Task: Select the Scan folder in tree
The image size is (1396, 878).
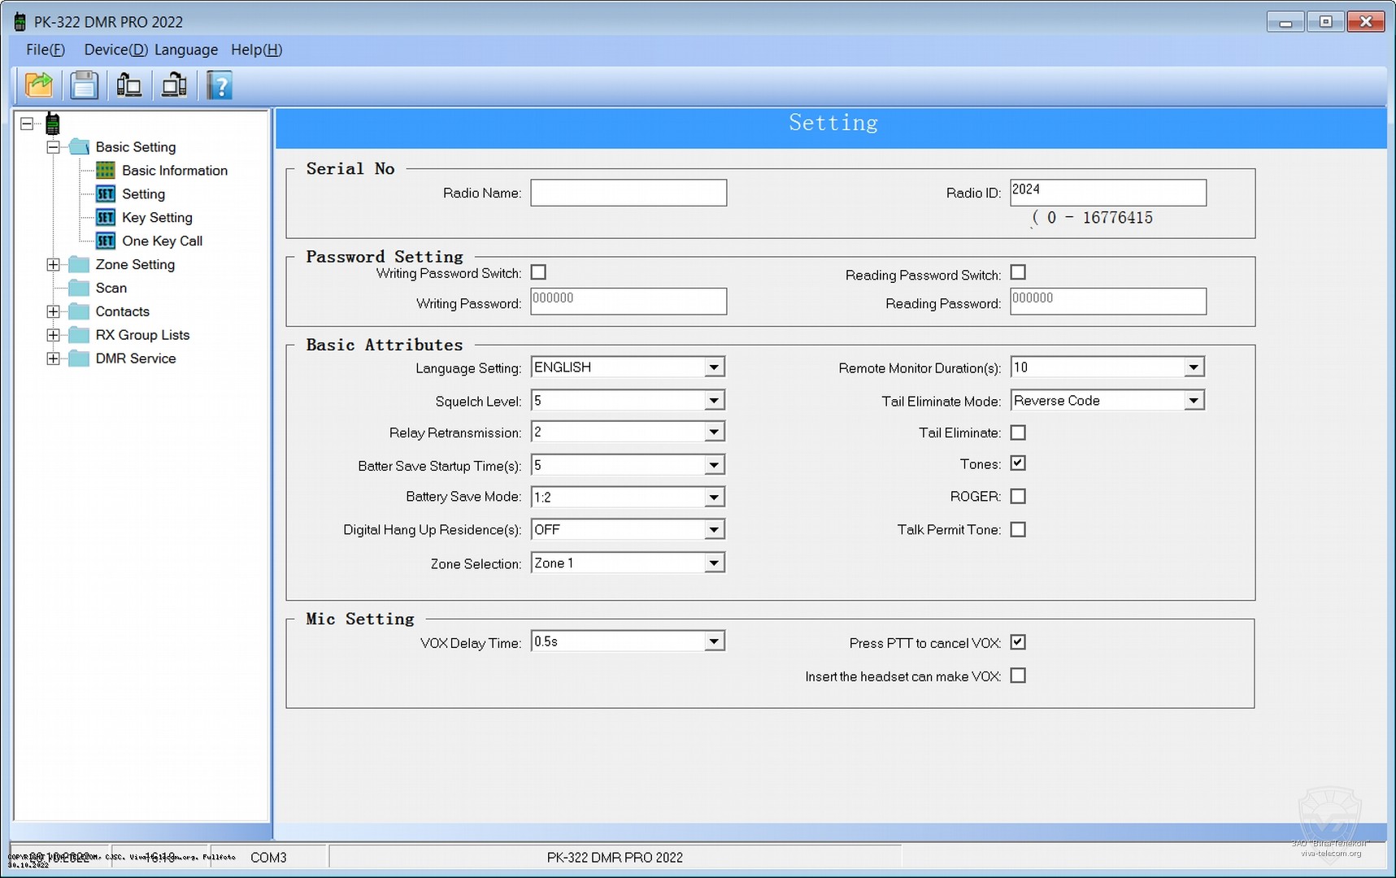Action: pyautogui.click(x=111, y=289)
